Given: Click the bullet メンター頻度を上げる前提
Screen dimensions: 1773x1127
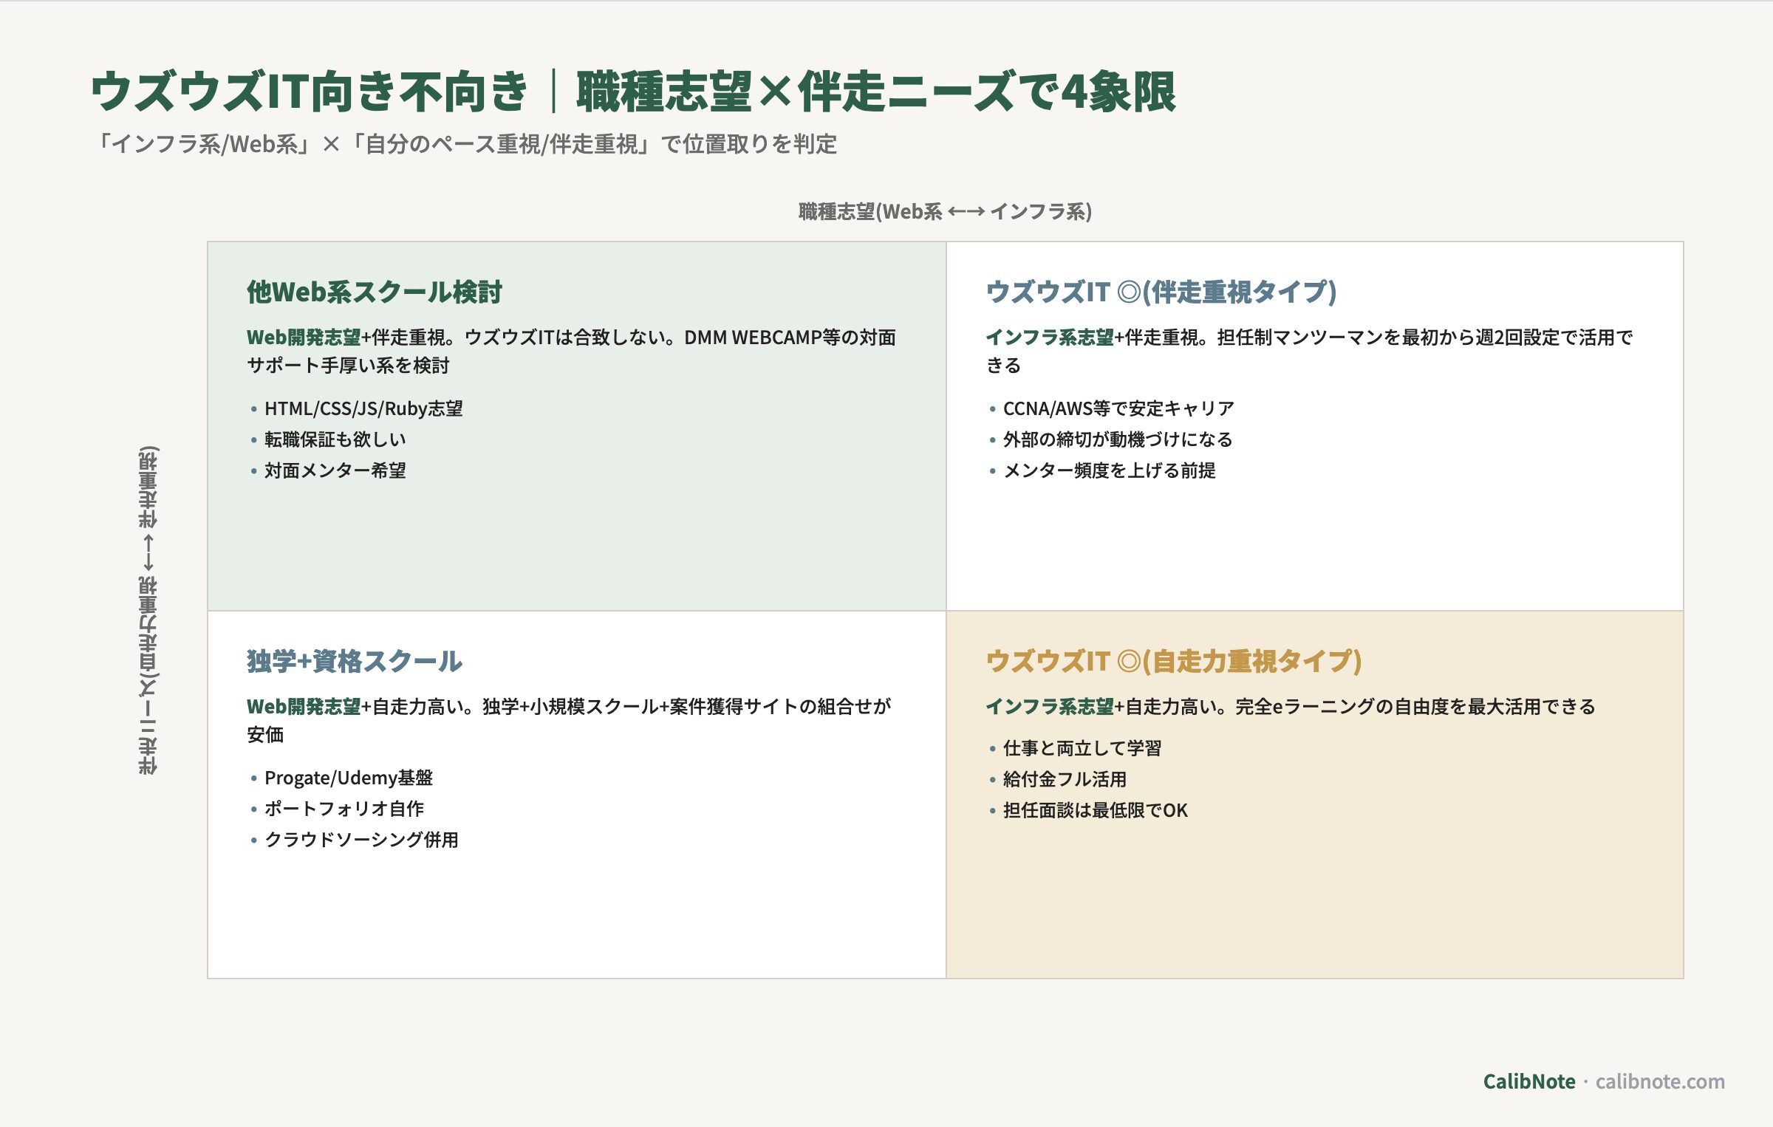Looking at the screenshot, I should tap(1109, 470).
